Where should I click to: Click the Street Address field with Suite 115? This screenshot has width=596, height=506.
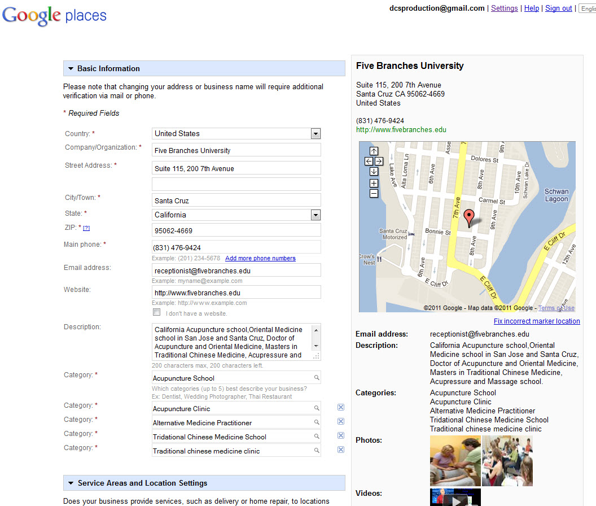236,168
